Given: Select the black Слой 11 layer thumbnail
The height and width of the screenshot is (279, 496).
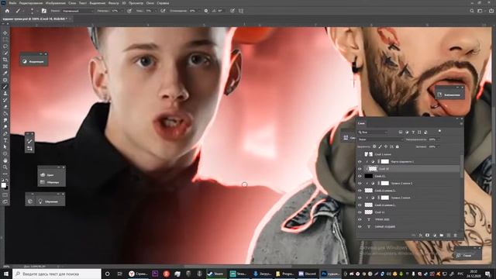Looking at the screenshot, I should 369,176.
